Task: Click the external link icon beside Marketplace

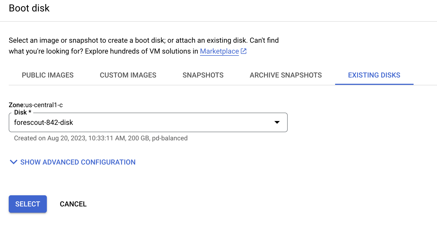Action: pyautogui.click(x=243, y=51)
